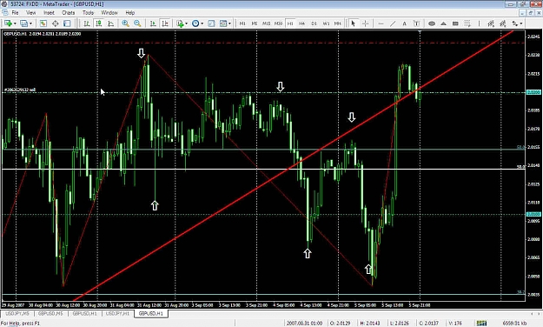The width and height of the screenshot is (543, 327).
Task: Open the Periods clock icon
Action: tap(195, 23)
